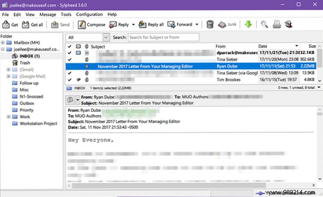Click the Reply all toolbar icon

pyautogui.click(x=142, y=25)
